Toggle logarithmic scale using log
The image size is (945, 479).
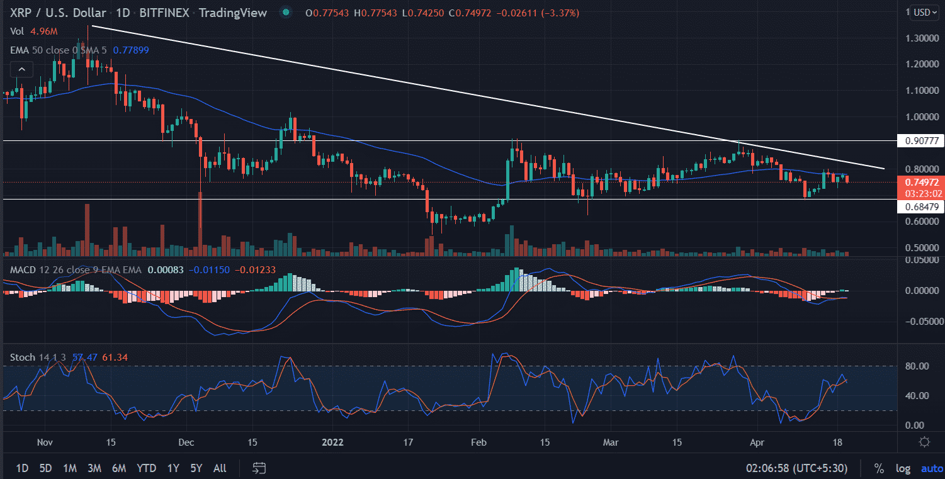tap(903, 468)
